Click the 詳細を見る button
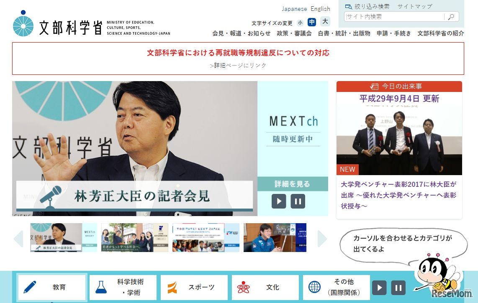Screen dimensions: 478x303 [293, 184]
